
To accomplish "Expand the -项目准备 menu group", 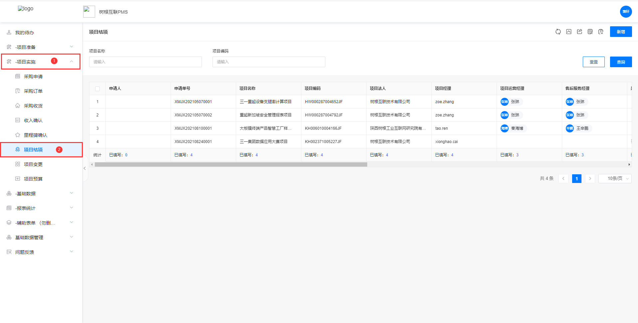I will coord(41,47).
